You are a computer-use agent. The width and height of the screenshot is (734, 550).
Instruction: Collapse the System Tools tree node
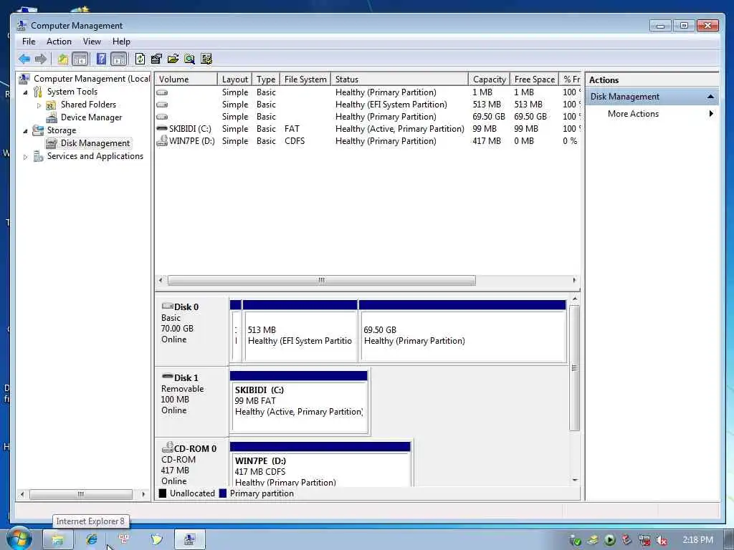[x=25, y=92]
